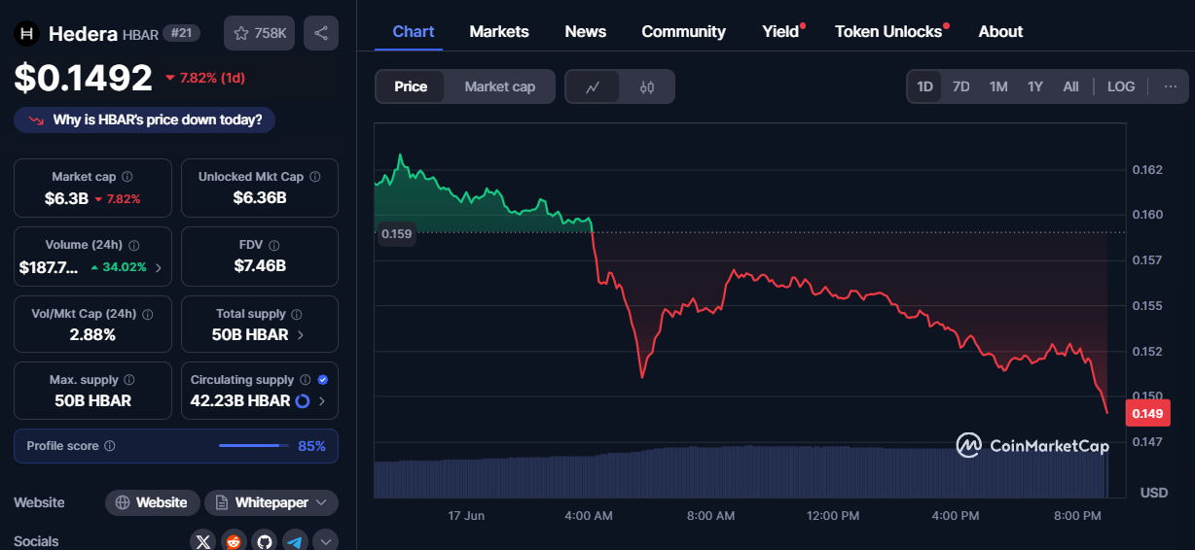Open the chart more options ellipsis
1195x550 pixels.
click(1170, 86)
